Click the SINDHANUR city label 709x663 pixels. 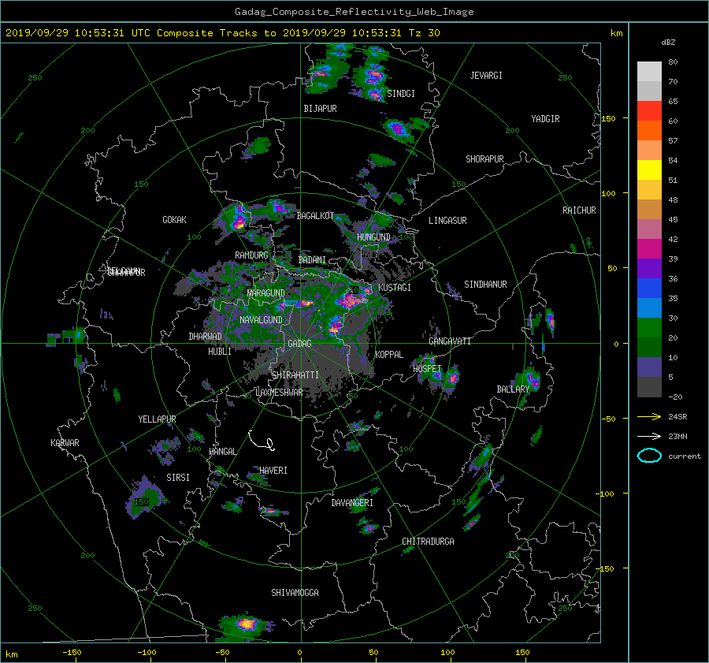click(x=485, y=285)
